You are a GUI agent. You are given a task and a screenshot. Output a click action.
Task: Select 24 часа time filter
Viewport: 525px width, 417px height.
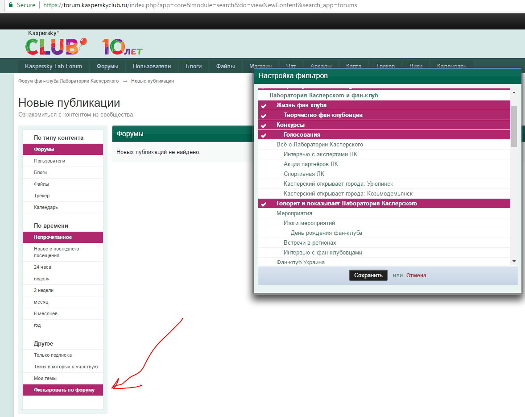click(x=63, y=267)
